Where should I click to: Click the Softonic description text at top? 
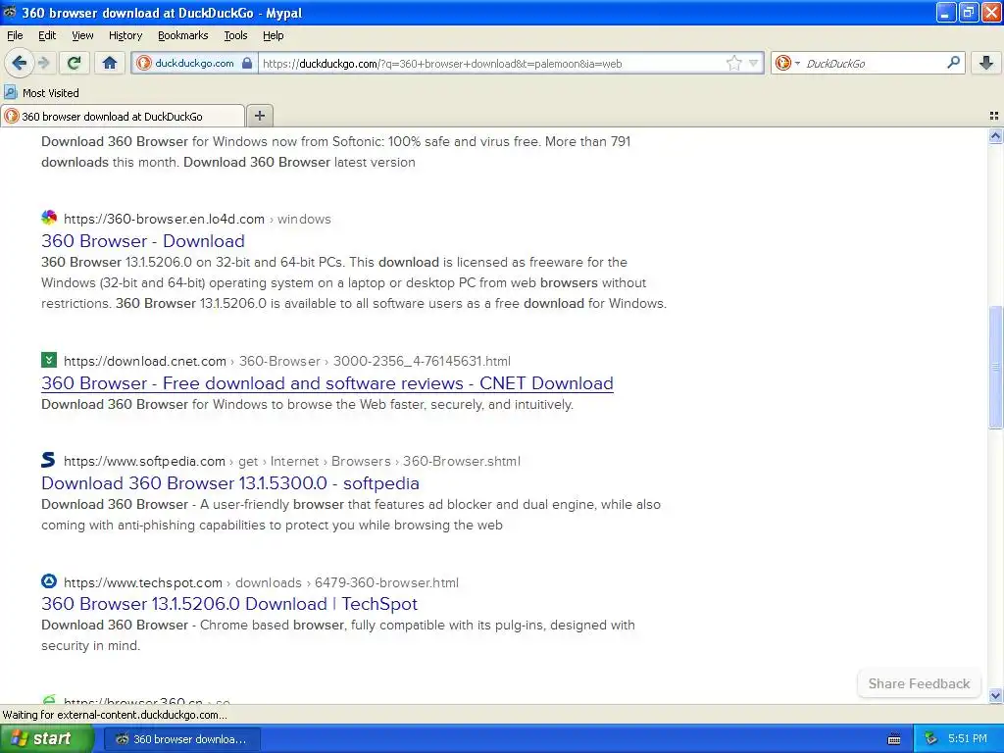click(335, 152)
